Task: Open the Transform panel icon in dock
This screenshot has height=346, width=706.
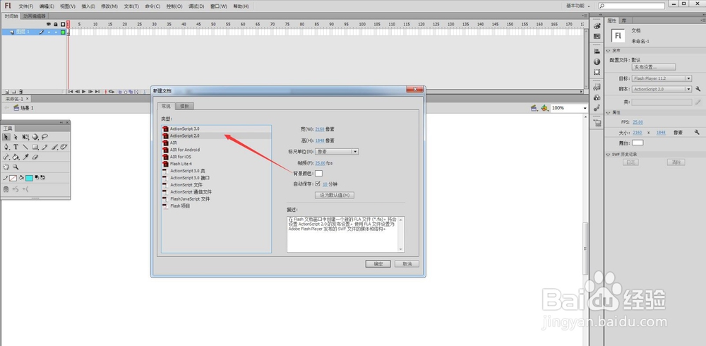Action: 597,72
